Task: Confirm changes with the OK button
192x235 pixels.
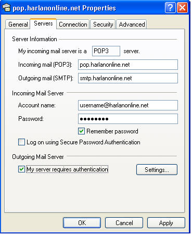Action: point(82,223)
